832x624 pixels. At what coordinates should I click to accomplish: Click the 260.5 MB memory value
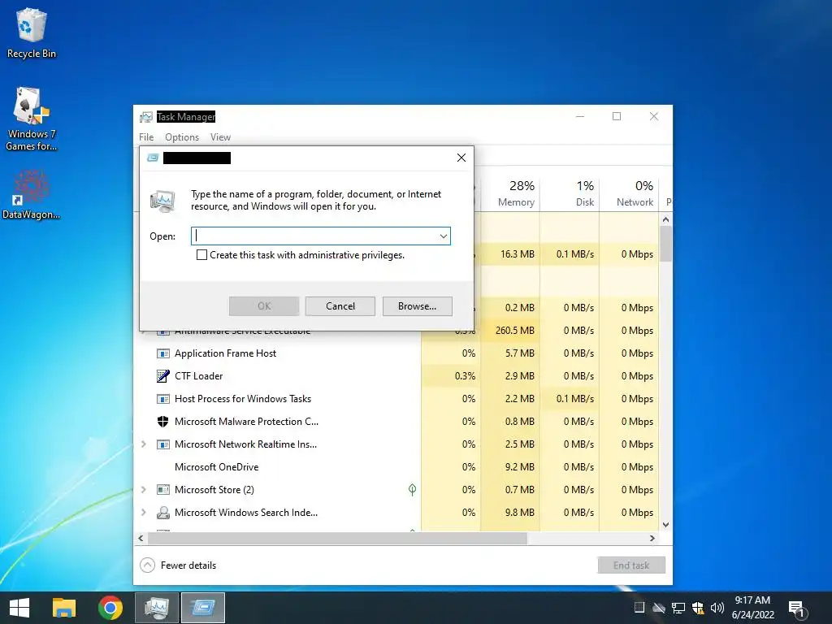coord(514,331)
